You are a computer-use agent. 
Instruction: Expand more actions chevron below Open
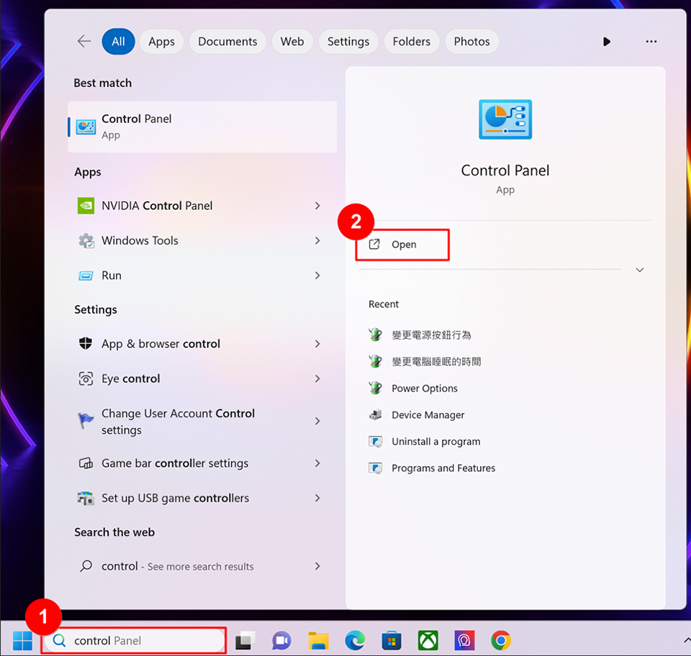[639, 270]
